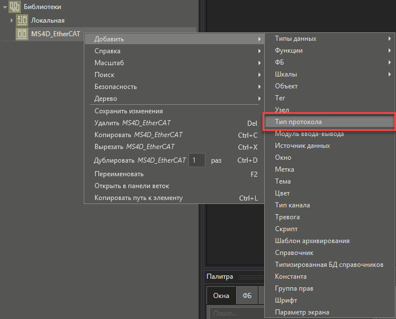Choose Сохранить изменения in context menu

[x=174, y=111]
